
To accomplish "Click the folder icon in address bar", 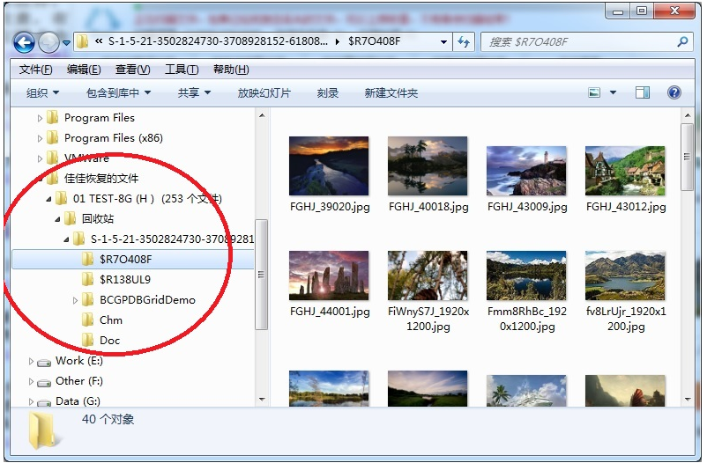I will (82, 41).
